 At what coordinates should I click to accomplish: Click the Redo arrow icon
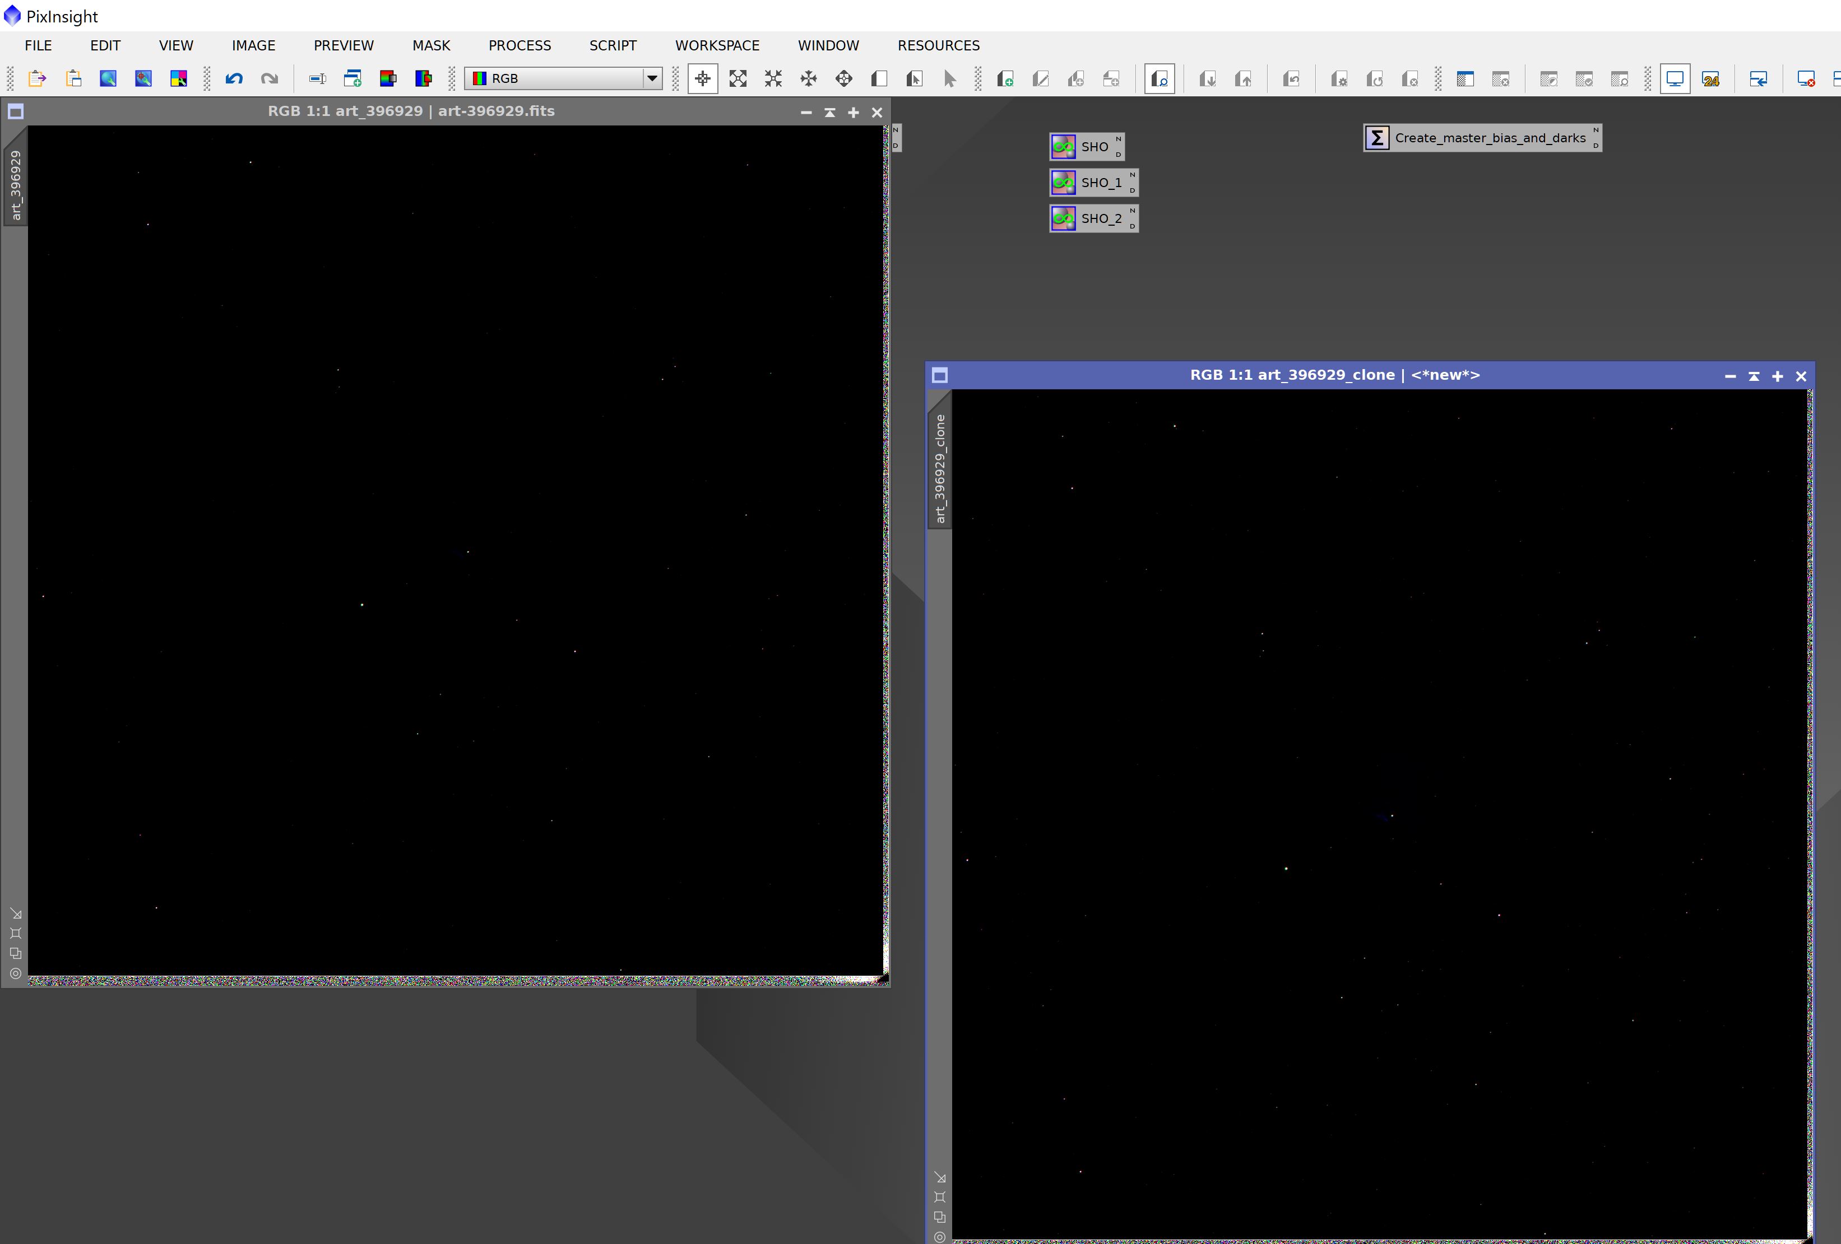[270, 78]
